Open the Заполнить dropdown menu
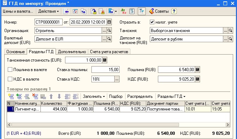 pos(94,96)
